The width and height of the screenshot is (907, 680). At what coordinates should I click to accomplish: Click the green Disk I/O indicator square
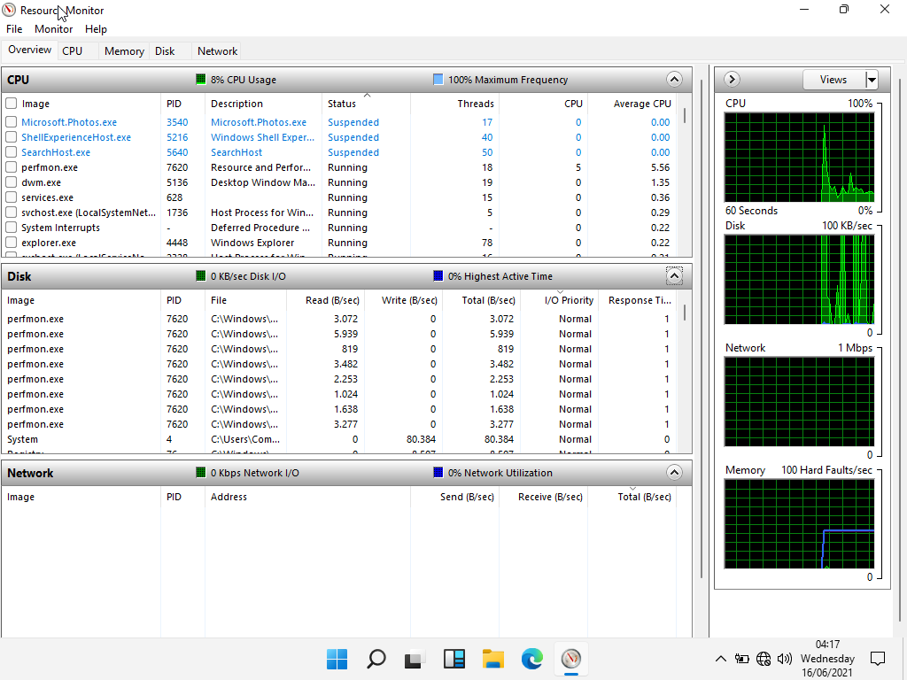(x=201, y=276)
